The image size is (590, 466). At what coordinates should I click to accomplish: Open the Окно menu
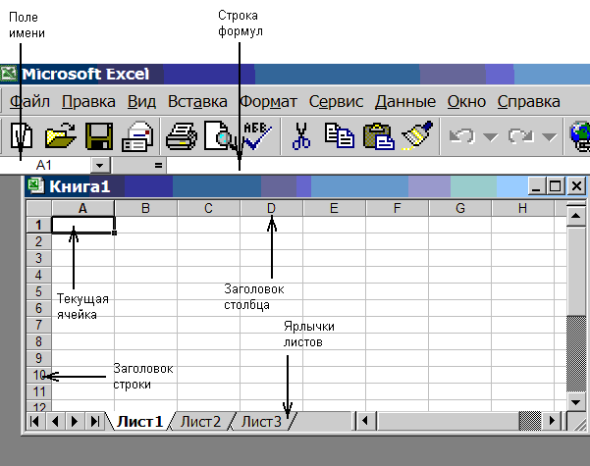click(x=466, y=102)
